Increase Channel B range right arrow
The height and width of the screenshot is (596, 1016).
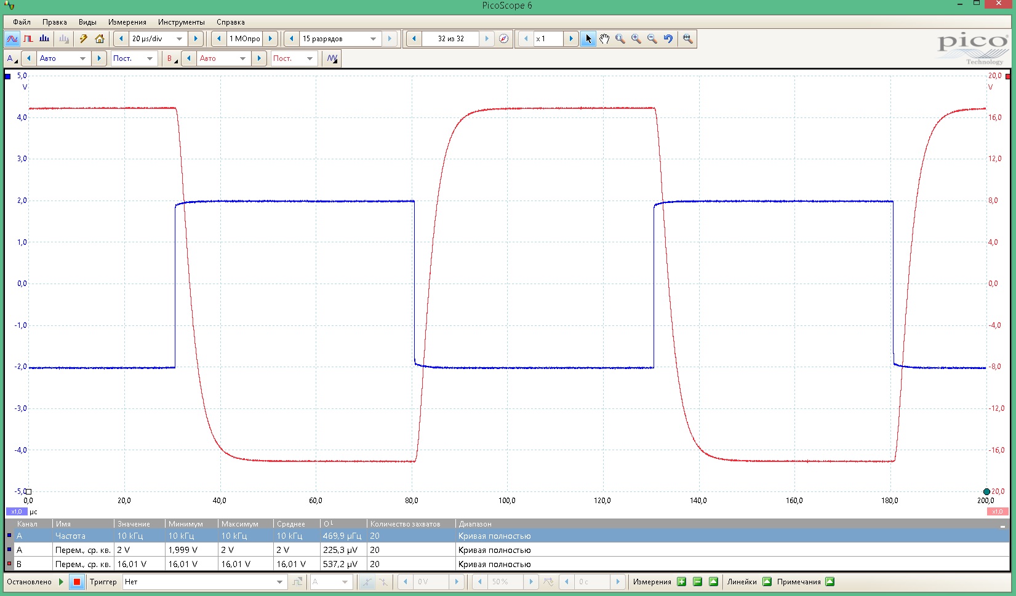point(259,58)
